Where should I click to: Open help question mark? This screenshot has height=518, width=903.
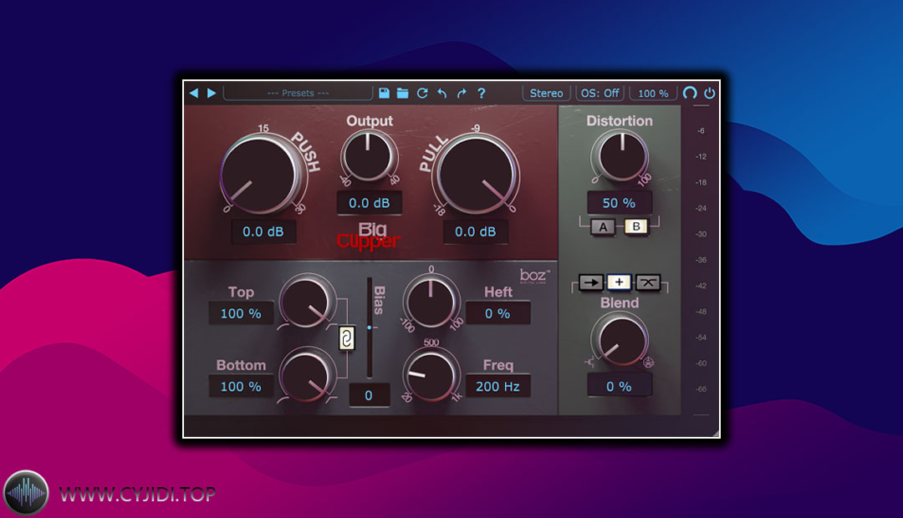pos(481,94)
